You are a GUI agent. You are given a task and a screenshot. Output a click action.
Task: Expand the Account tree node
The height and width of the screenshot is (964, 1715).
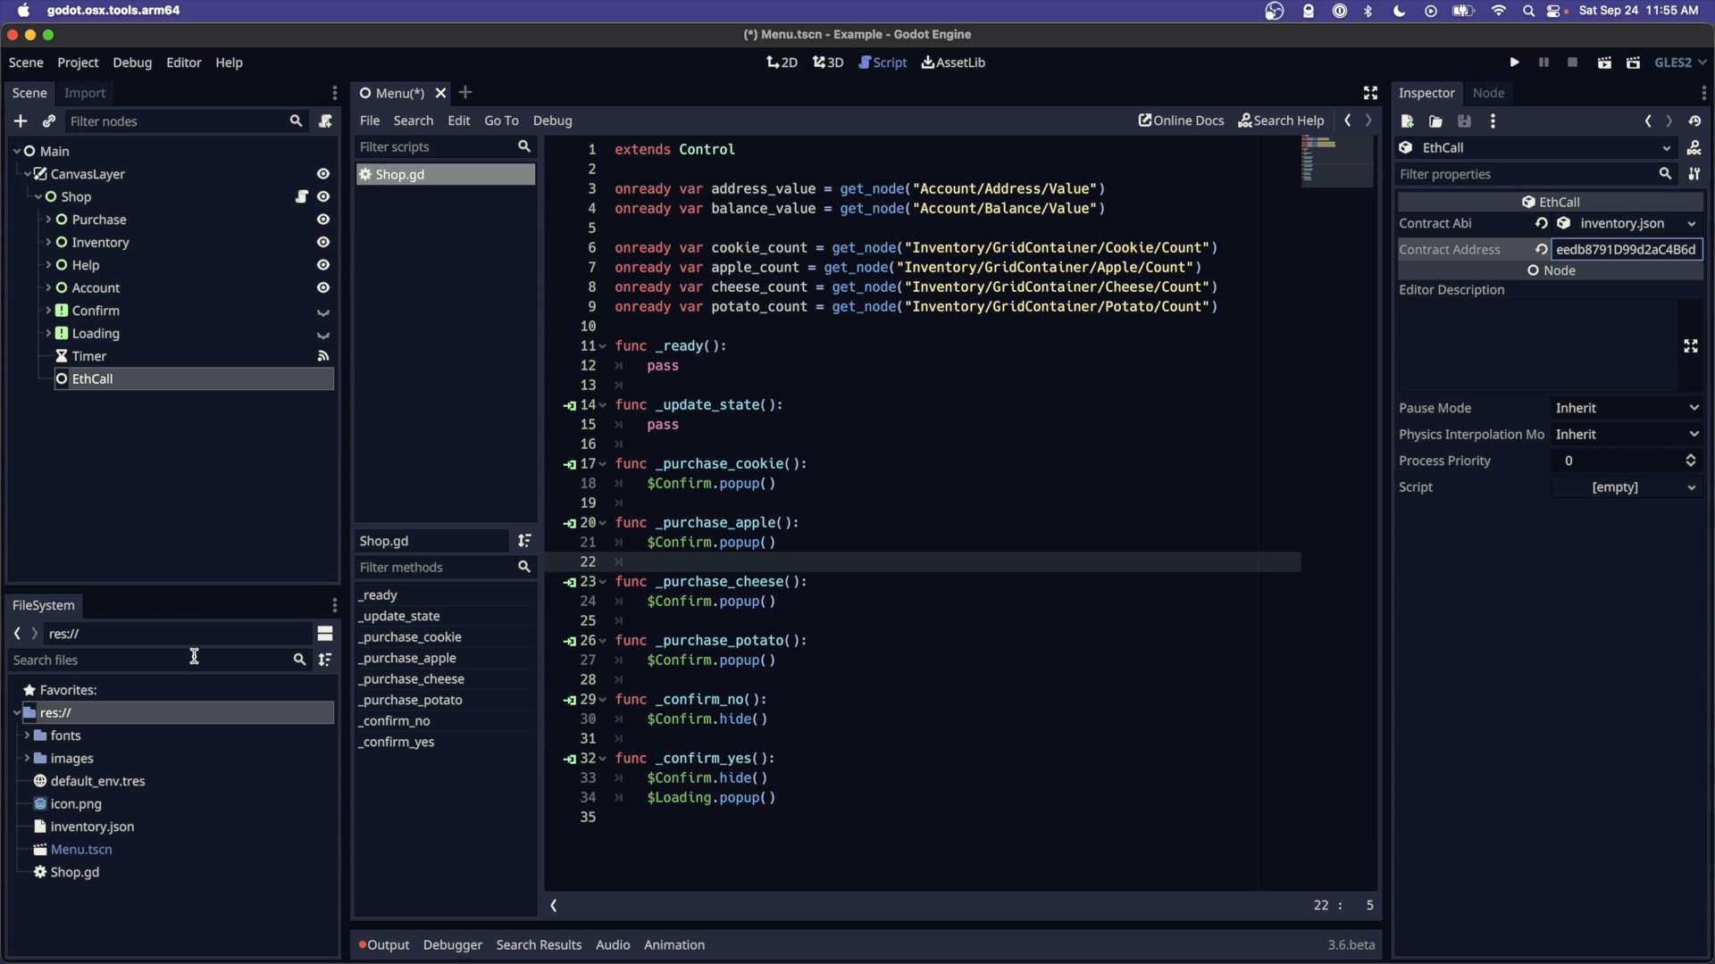coord(48,287)
